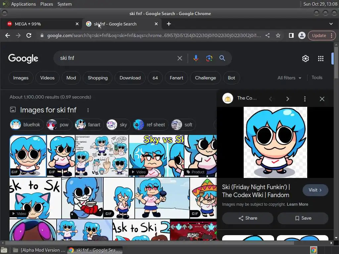Filter results by Videos
Viewport: 339px width, 254px height.
47,78
